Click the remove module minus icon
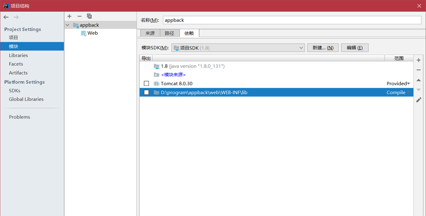This screenshot has height=216, width=426. coord(79,16)
